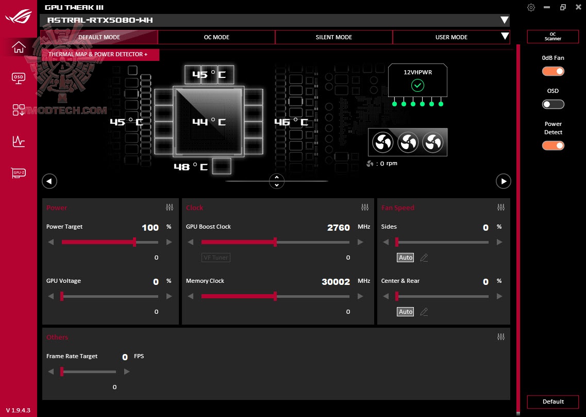Decrease Center & Rear fan left arrow
The image size is (586, 417).
(x=386, y=296)
